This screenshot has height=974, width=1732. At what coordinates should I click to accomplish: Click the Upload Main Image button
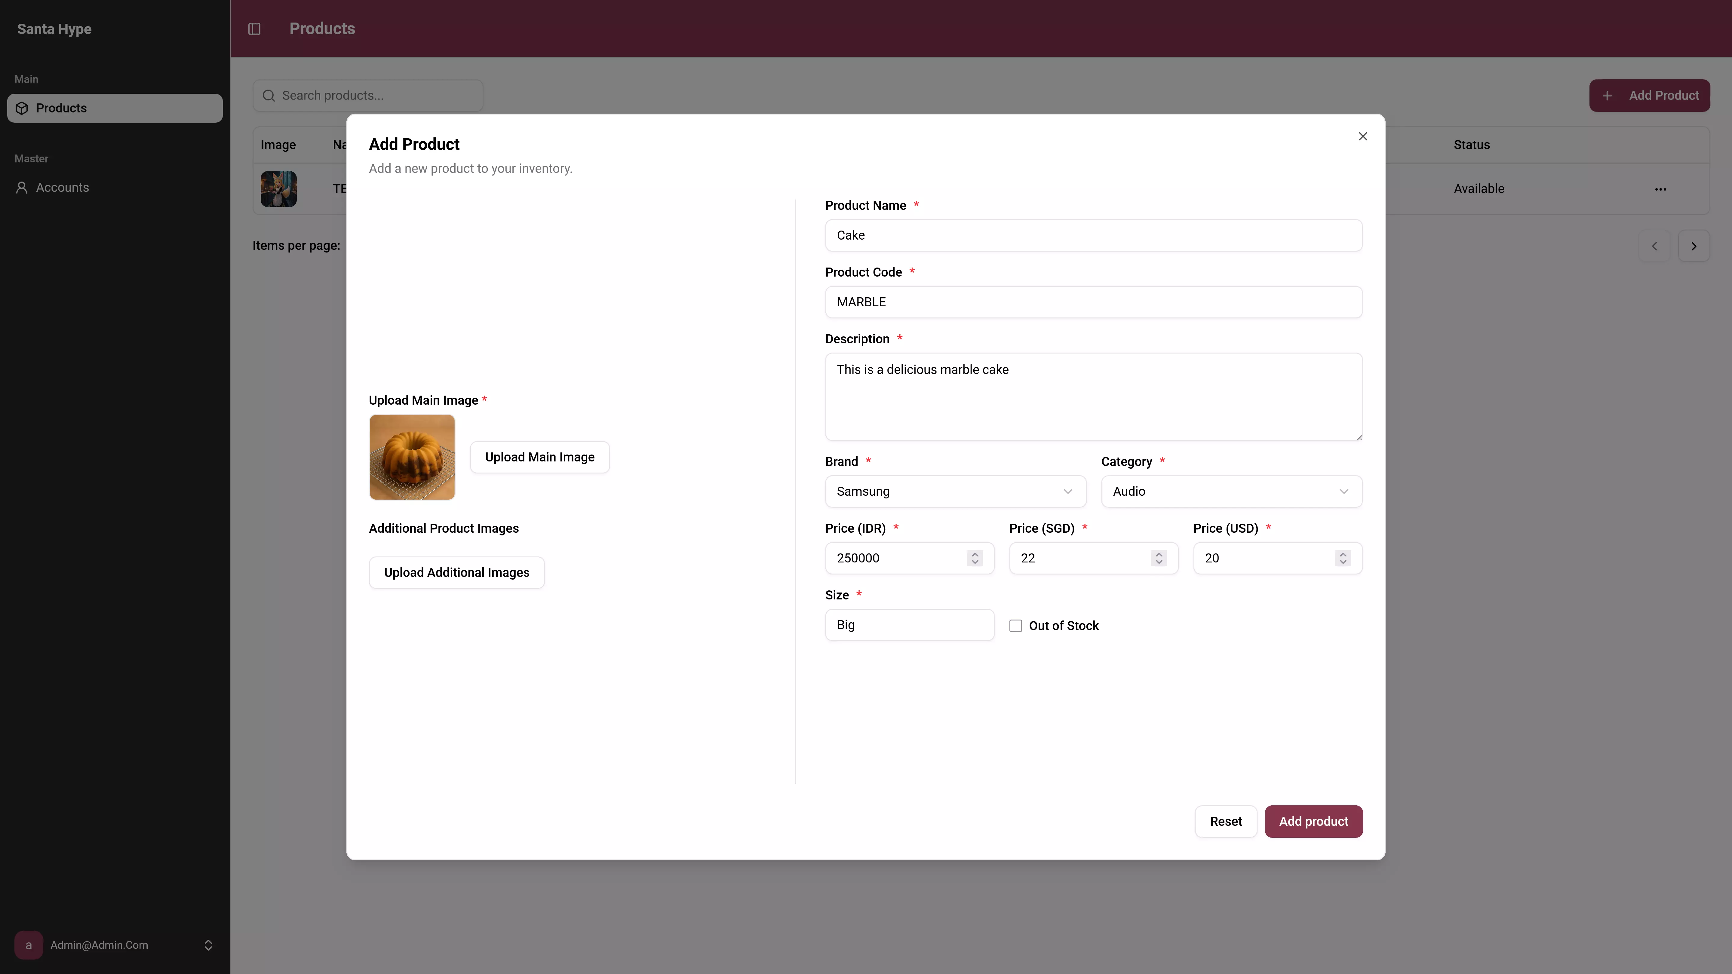(x=540, y=457)
